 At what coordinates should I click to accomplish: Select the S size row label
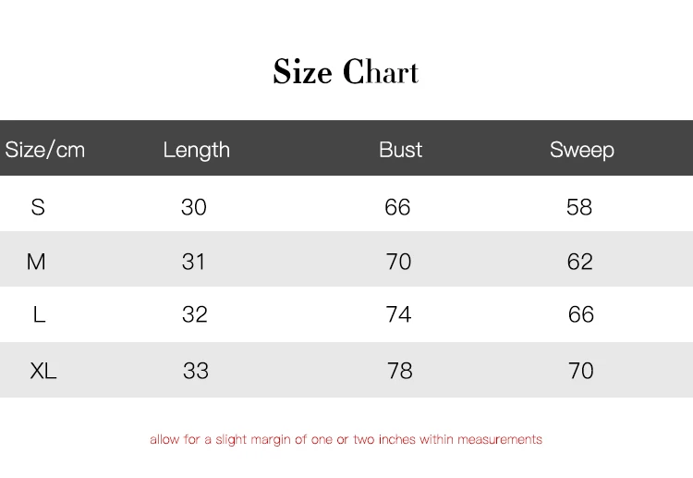pyautogui.click(x=38, y=207)
